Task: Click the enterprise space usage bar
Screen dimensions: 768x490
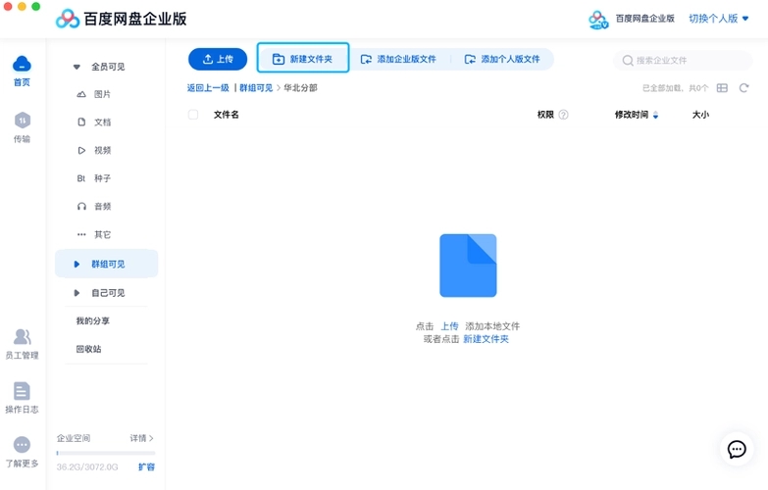Action: tap(106, 454)
